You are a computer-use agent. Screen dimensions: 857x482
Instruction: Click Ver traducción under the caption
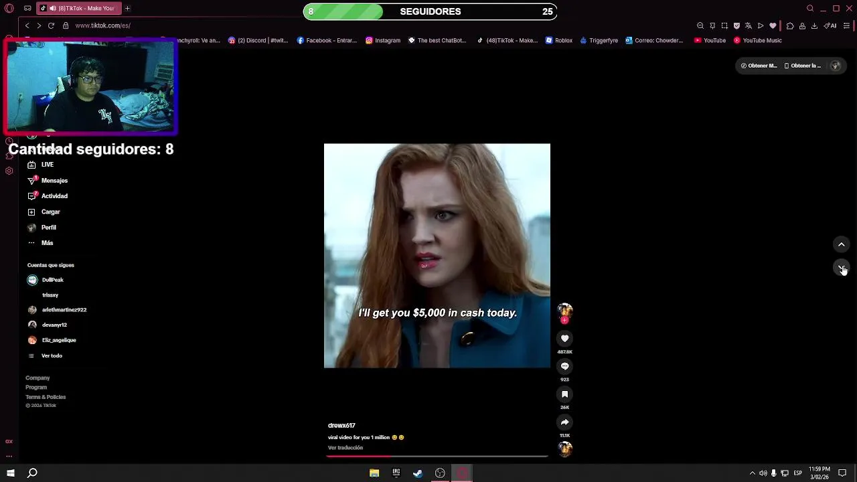click(x=345, y=448)
